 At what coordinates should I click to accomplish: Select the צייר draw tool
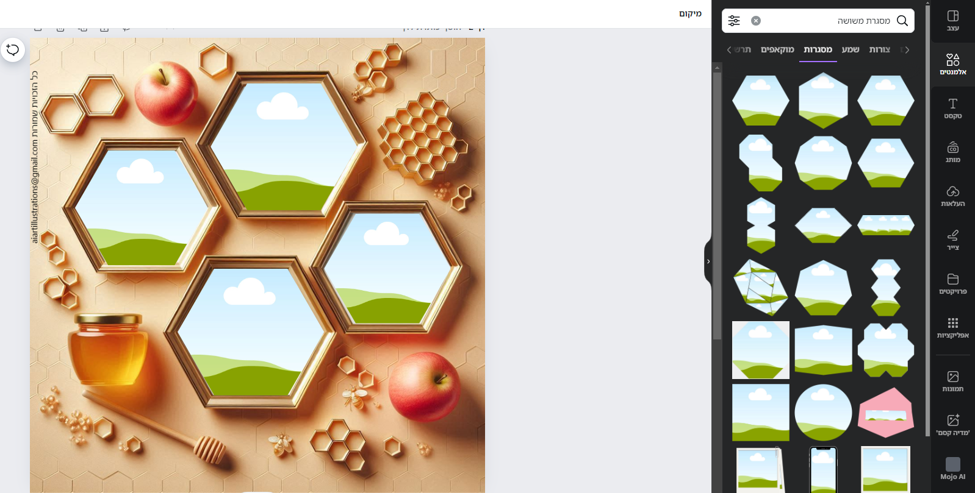pyautogui.click(x=952, y=240)
